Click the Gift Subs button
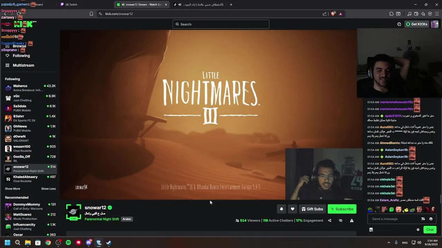Viewport: 442px width, 248px height. point(312,209)
